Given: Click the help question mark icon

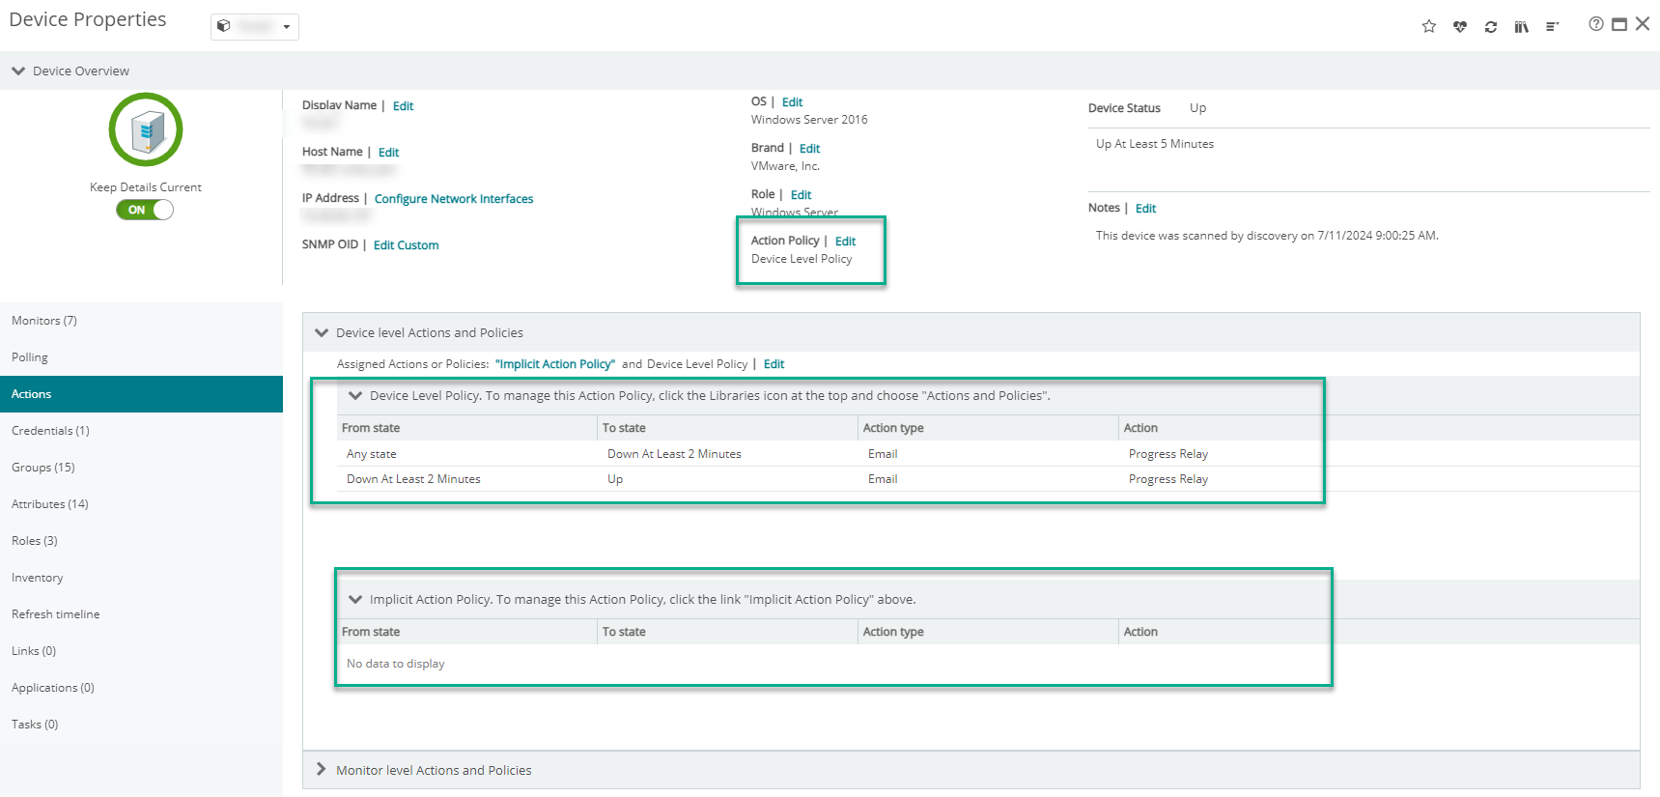Looking at the screenshot, I should (1596, 24).
